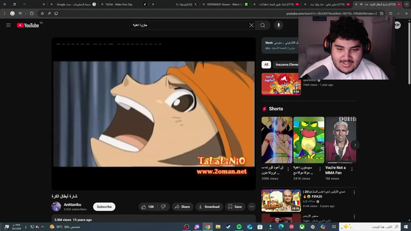Open Task View on the taskbar
The image size is (411, 231).
(x=334, y=227)
